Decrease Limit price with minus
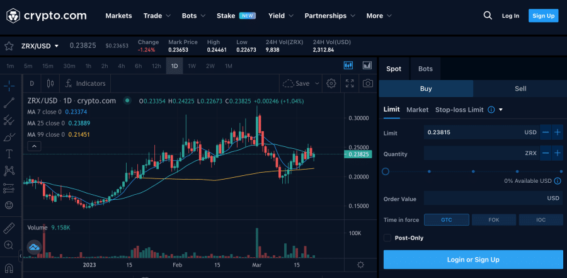The width and height of the screenshot is (567, 278). (546, 132)
